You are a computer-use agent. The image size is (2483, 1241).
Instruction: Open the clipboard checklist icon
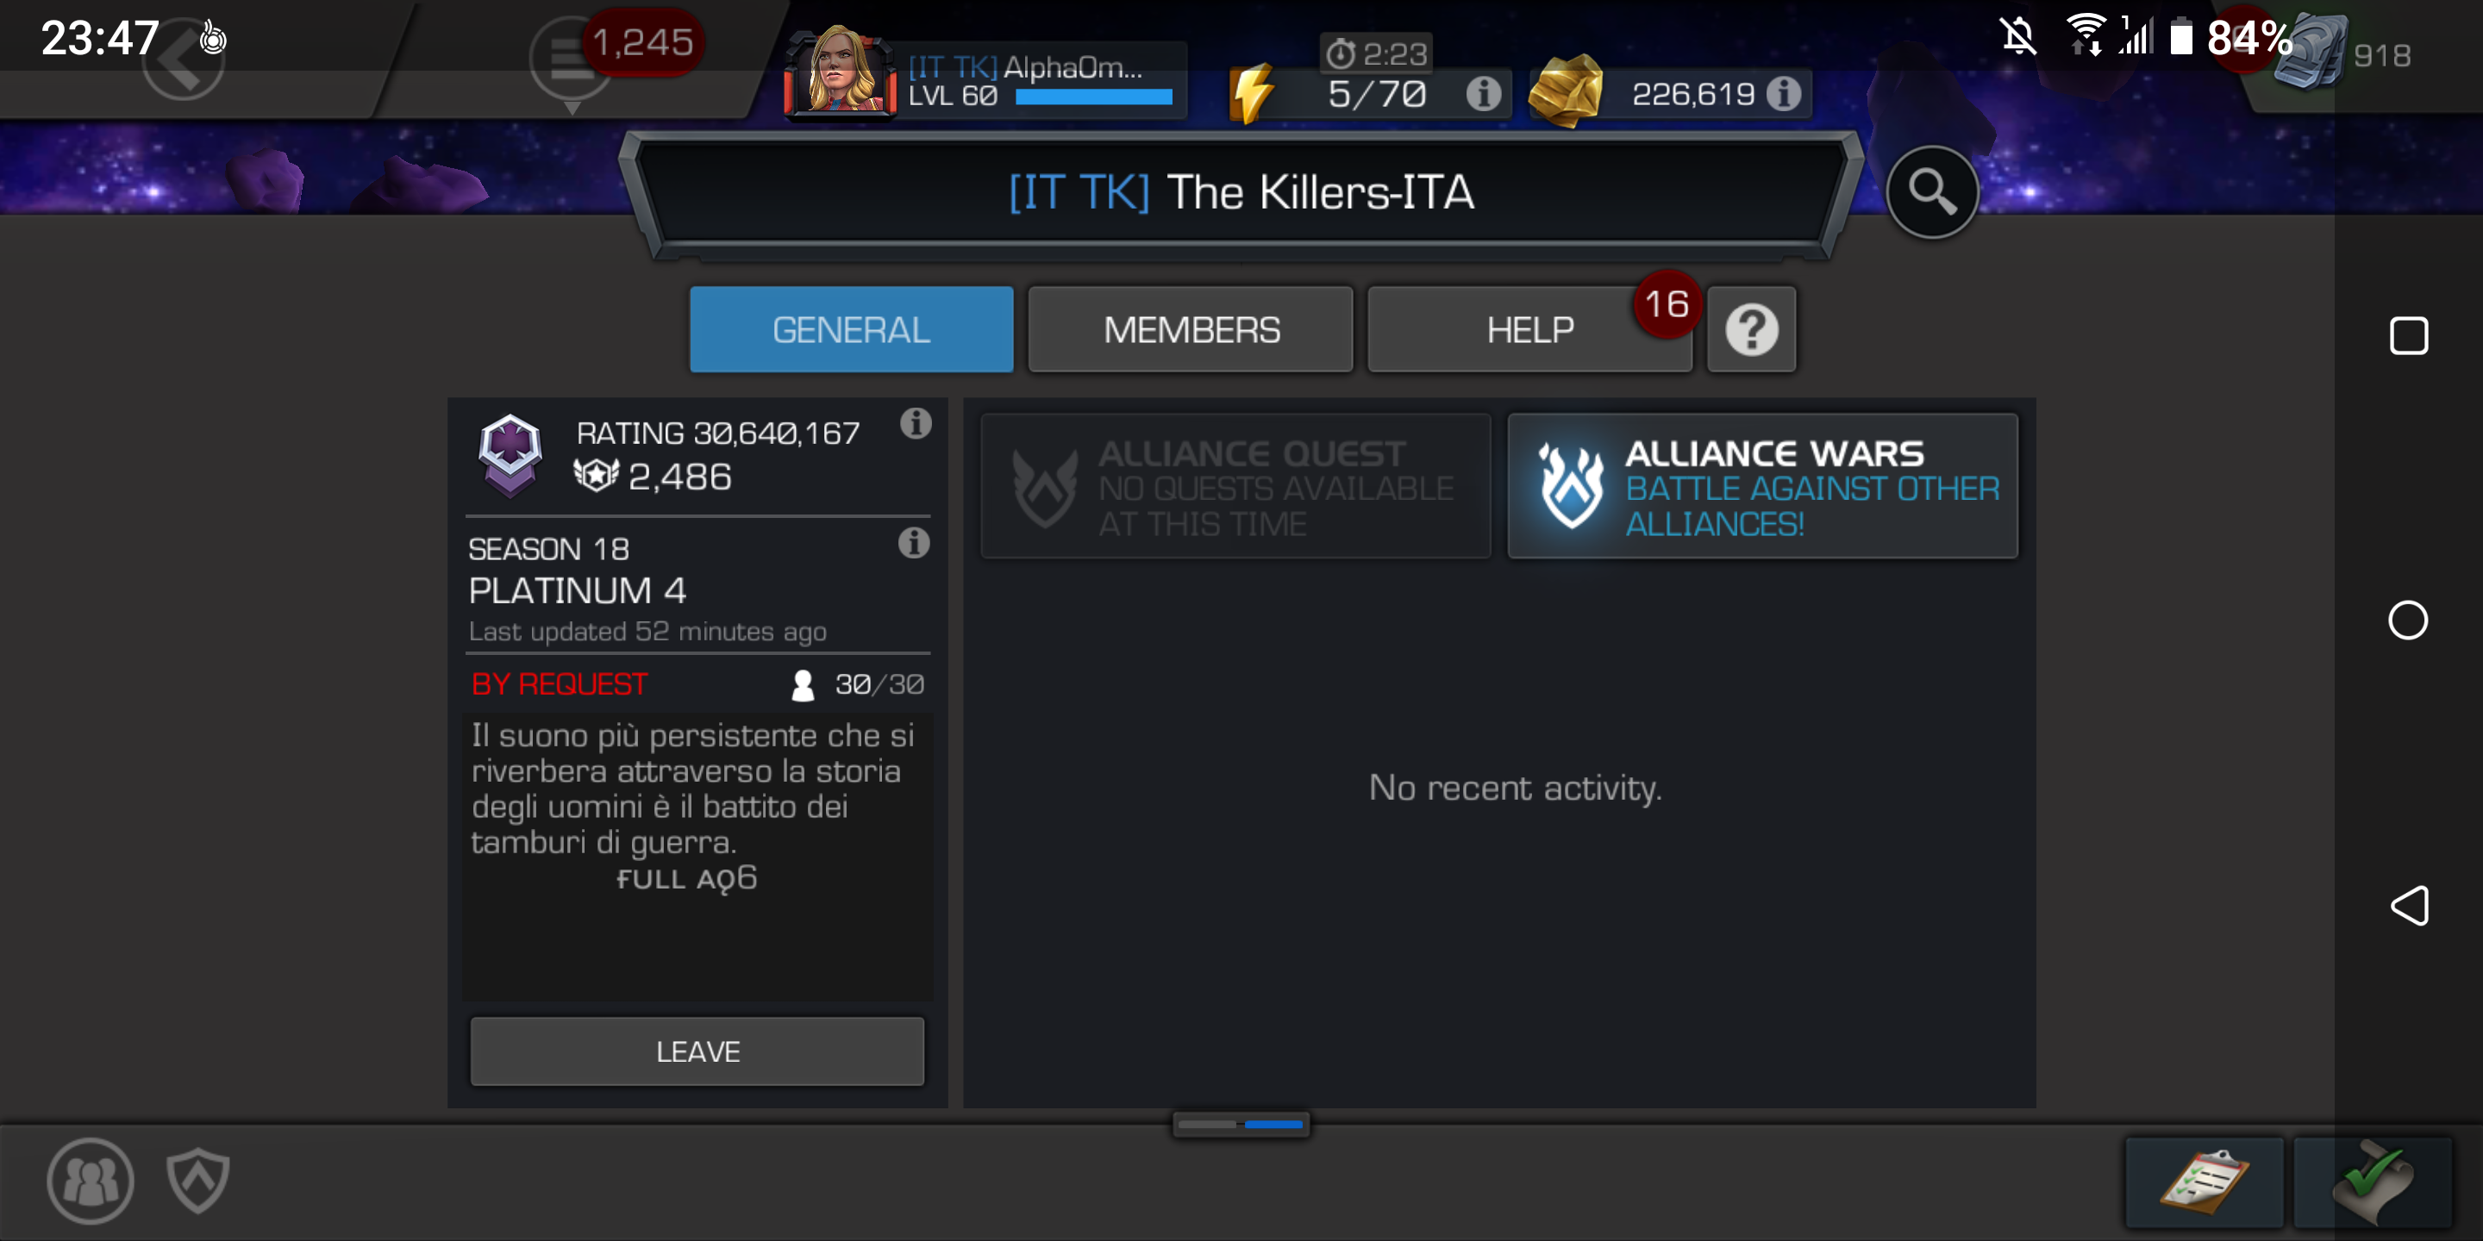2204,1182
